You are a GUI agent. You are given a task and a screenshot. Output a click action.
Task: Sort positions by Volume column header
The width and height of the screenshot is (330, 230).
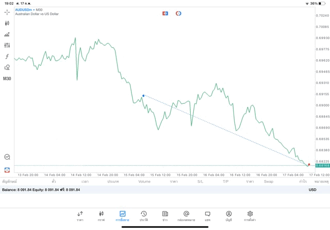[x=144, y=182]
